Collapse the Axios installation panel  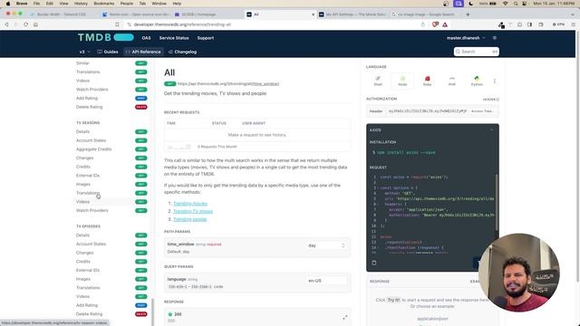point(491,130)
